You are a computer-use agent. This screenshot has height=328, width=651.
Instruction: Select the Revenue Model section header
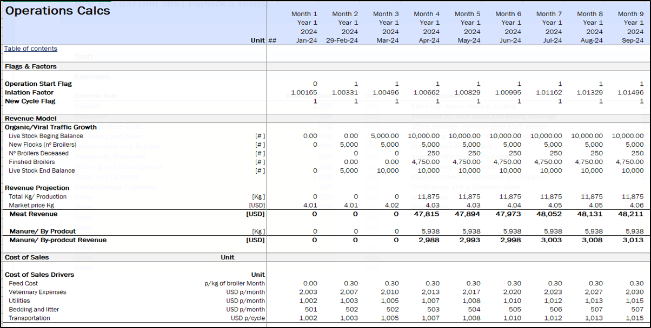(31, 118)
